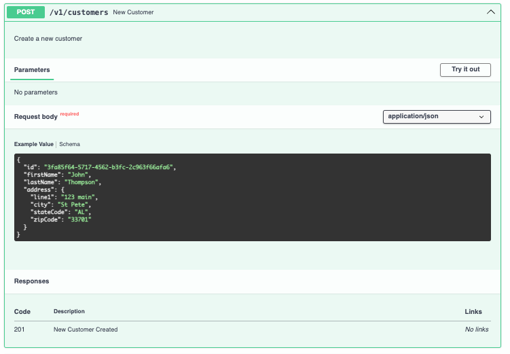Select the Example Value tab
Image resolution: width=510 pixels, height=354 pixels.
click(33, 145)
